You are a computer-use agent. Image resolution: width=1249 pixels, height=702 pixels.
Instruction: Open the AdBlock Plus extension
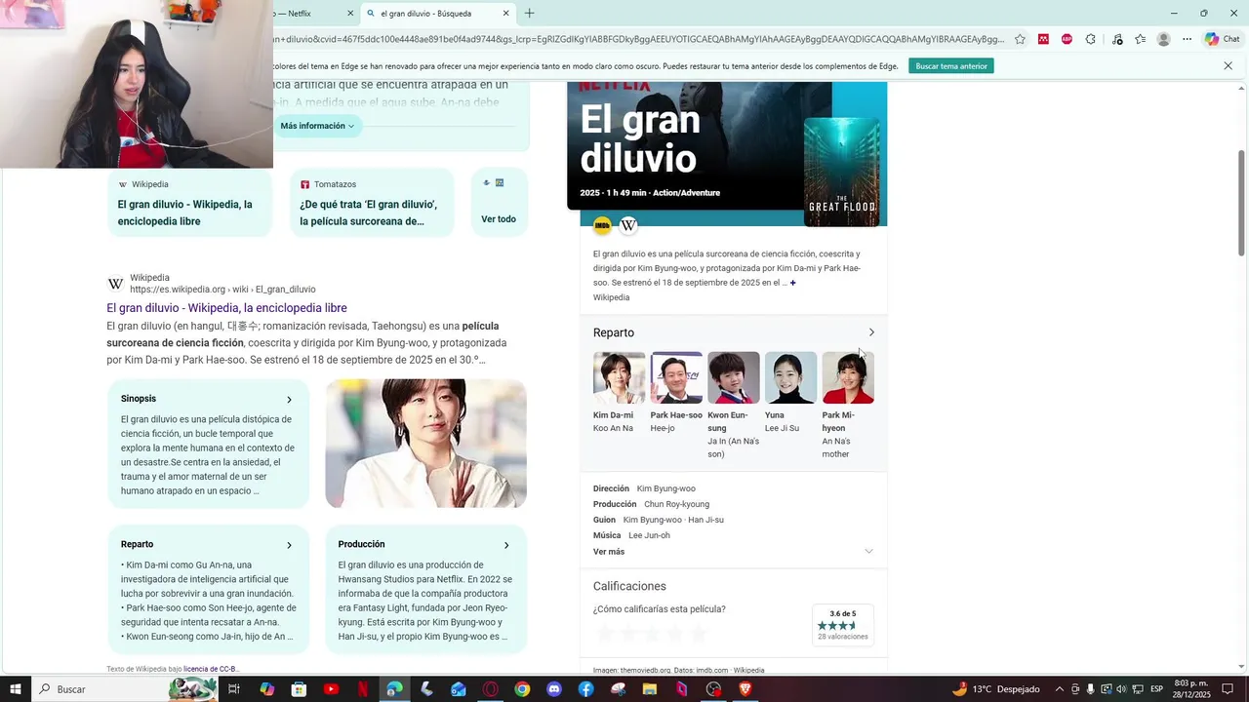[x=1067, y=39]
